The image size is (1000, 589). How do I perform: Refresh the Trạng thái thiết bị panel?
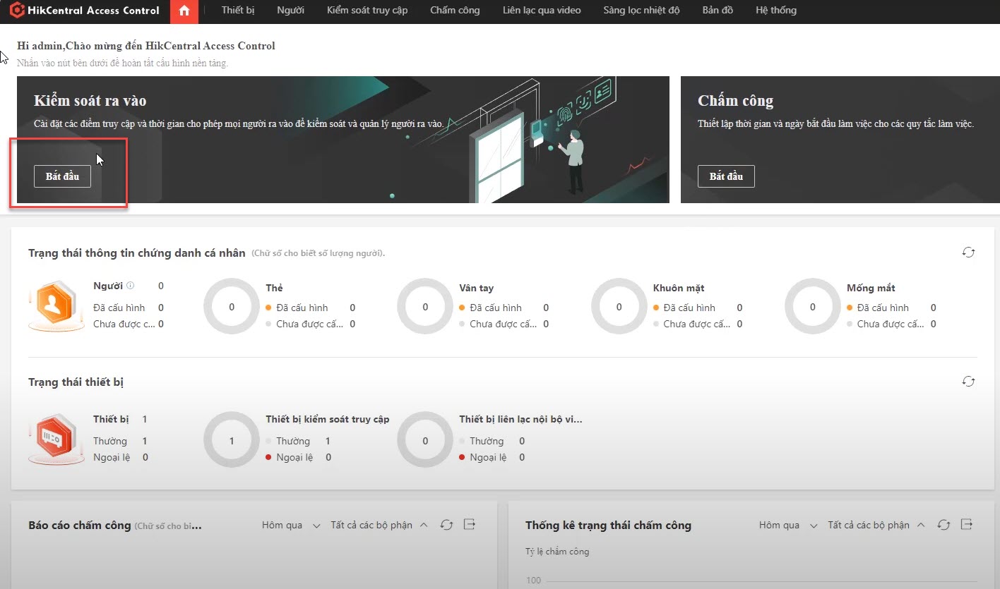coord(968,382)
